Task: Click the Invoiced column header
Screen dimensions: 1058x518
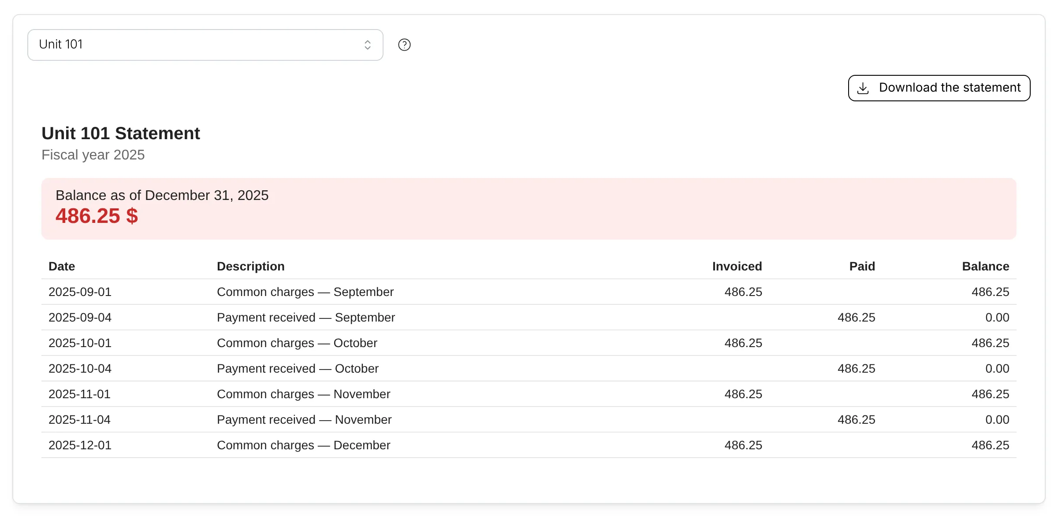Action: [x=737, y=266]
